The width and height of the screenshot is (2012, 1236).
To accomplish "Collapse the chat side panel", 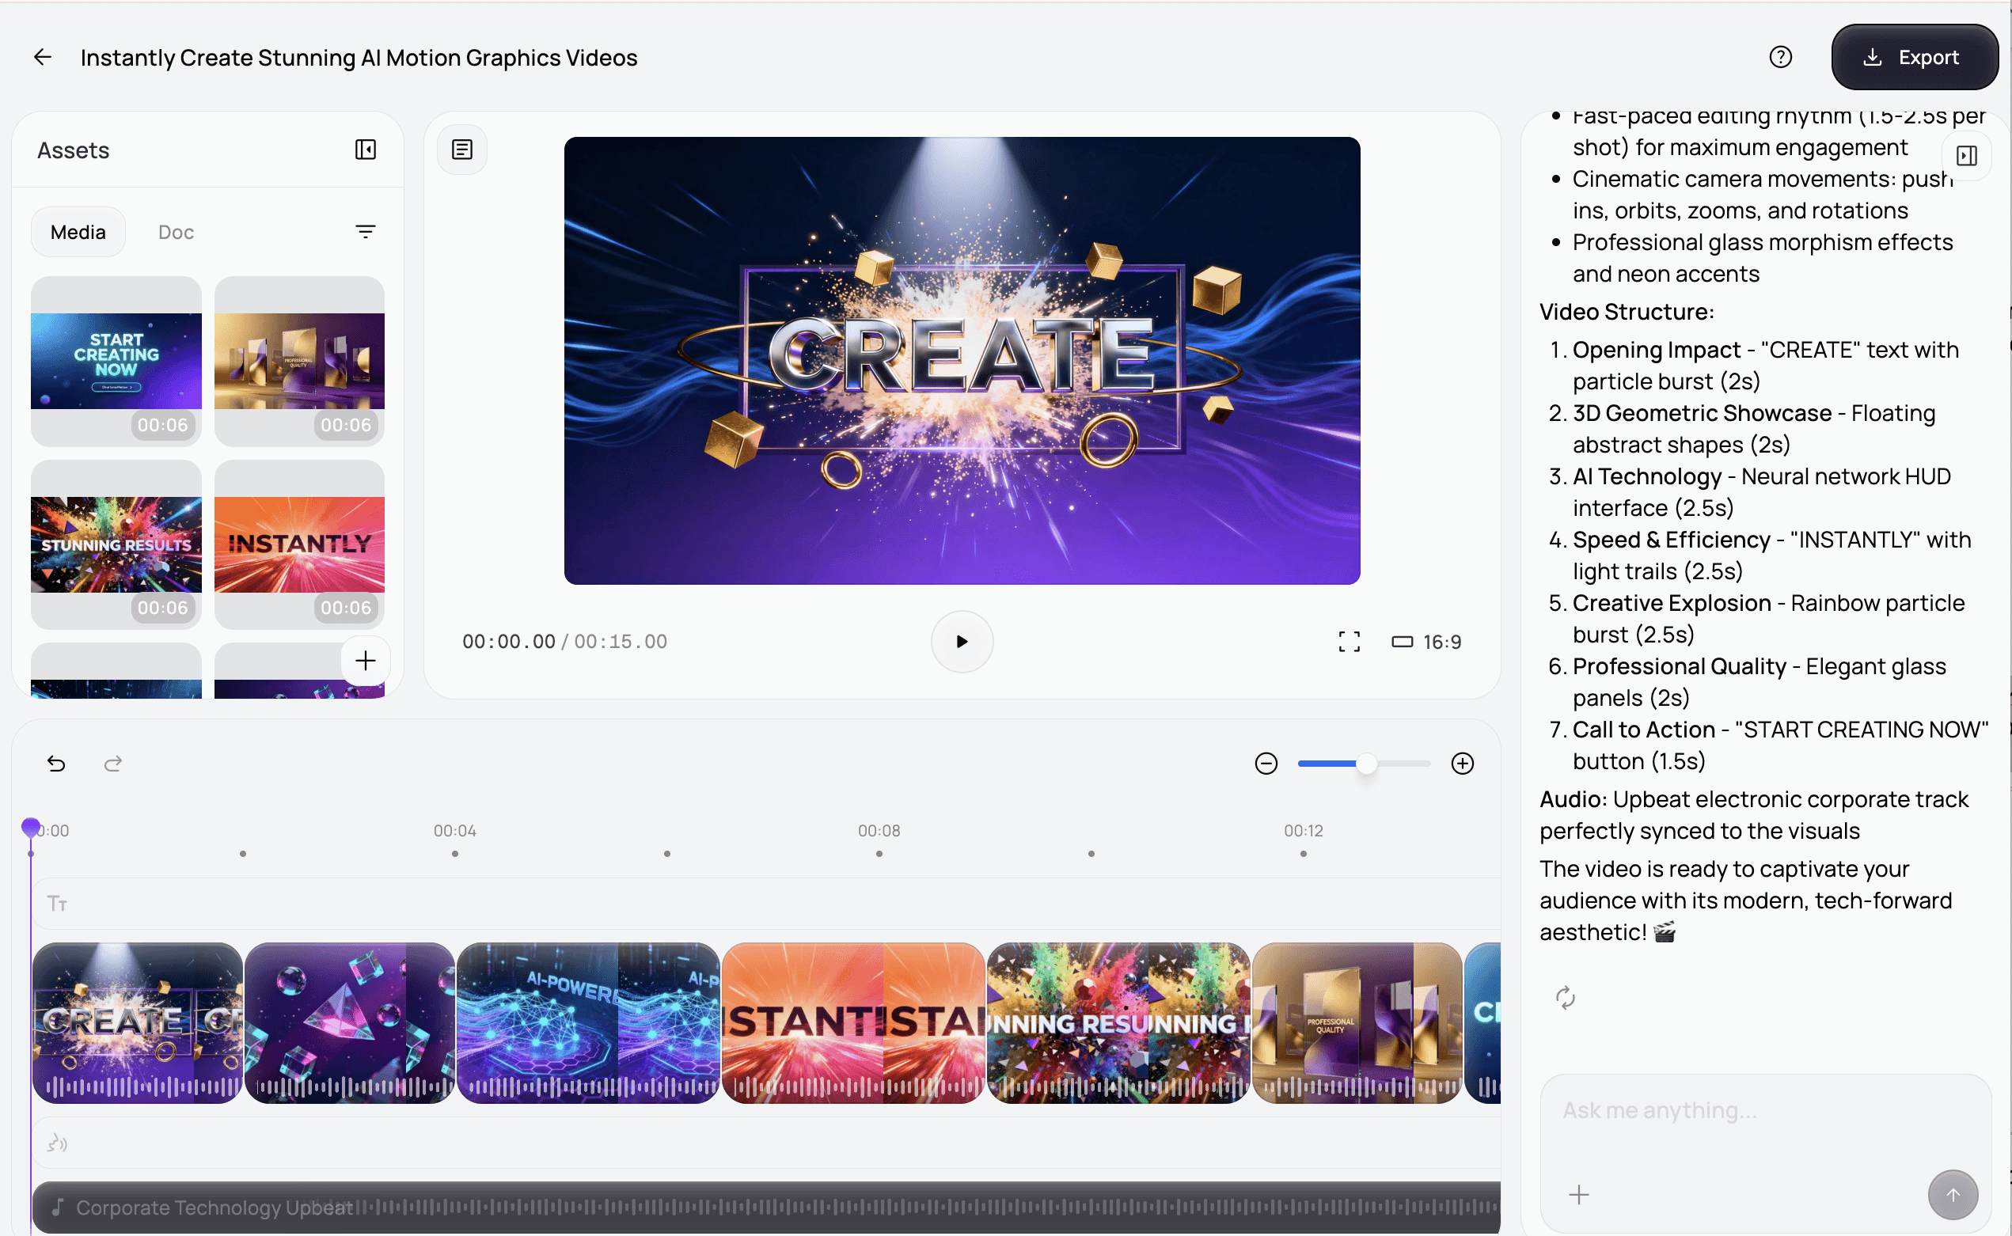I will (x=1966, y=155).
